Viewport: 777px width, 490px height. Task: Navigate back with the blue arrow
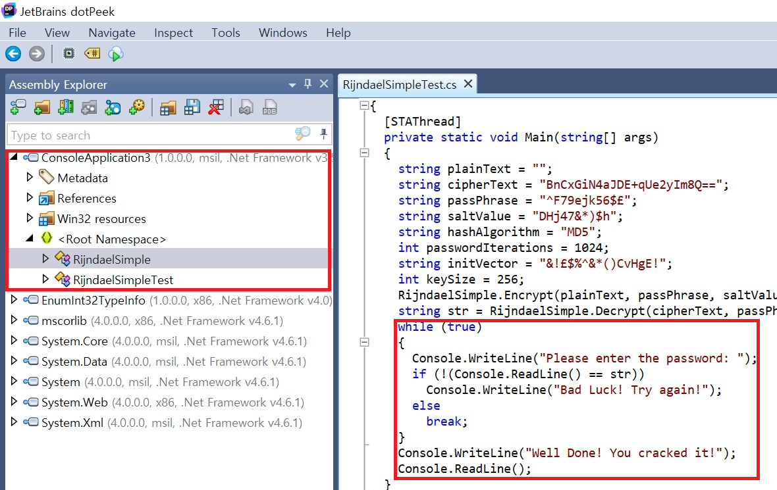[x=13, y=53]
